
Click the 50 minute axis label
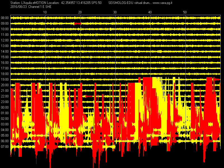pos(185,12)
